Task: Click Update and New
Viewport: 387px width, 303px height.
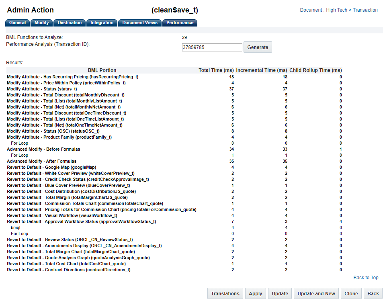Action: pyautogui.click(x=316, y=293)
